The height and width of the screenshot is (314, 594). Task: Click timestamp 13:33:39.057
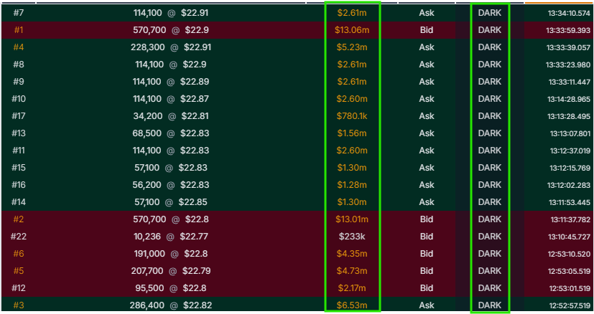point(568,47)
